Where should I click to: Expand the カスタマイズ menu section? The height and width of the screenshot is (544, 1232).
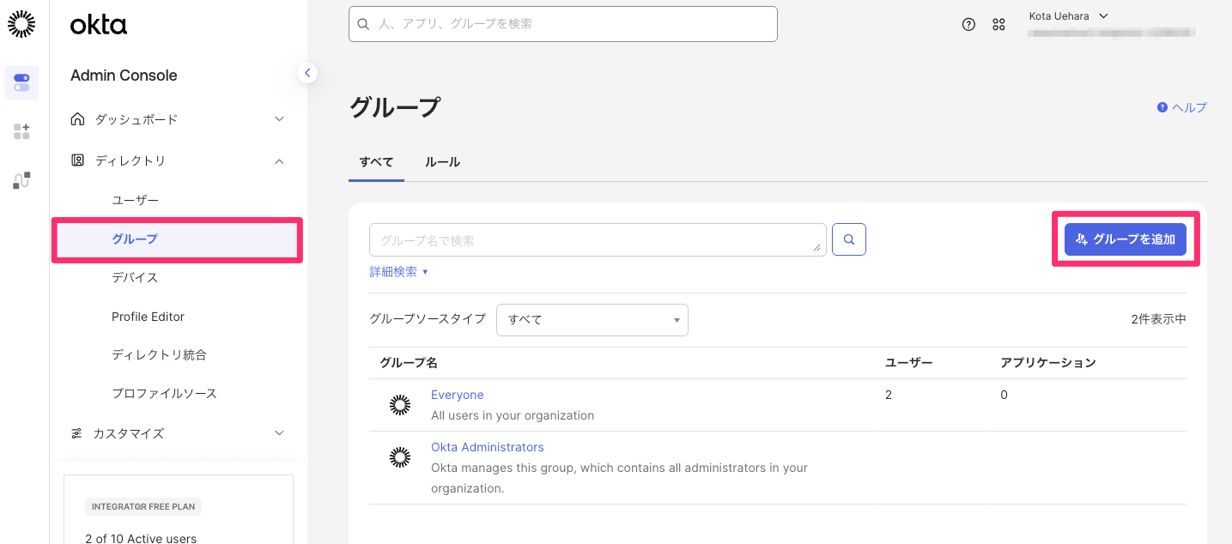178,433
